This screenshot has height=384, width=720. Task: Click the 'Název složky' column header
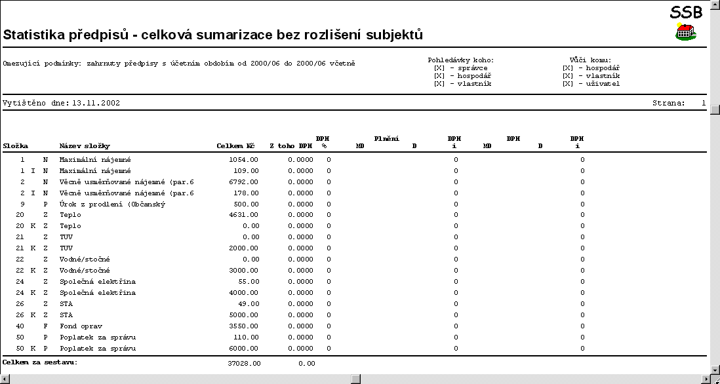(x=85, y=146)
